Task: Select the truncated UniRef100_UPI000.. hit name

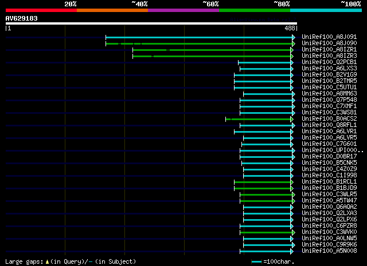Action: tap(333, 150)
